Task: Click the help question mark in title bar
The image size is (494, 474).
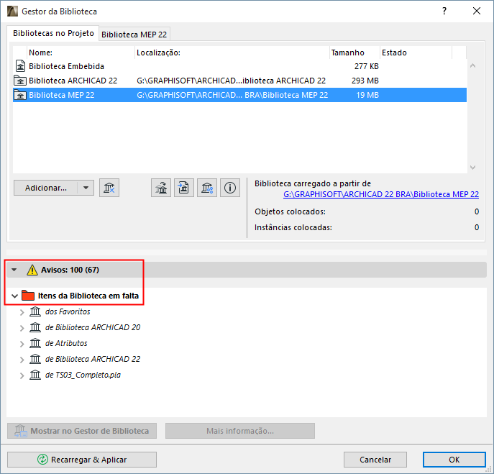Action: tap(444, 11)
